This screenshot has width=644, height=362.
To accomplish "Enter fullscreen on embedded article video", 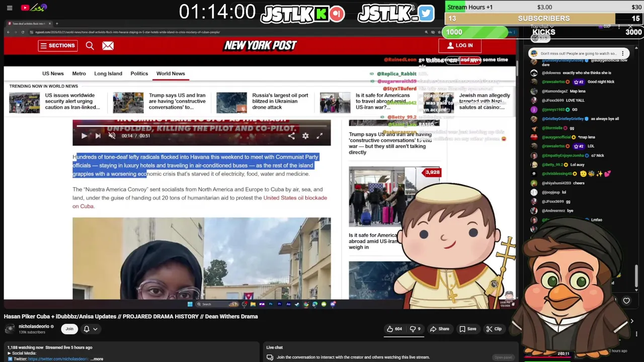I will [319, 136].
